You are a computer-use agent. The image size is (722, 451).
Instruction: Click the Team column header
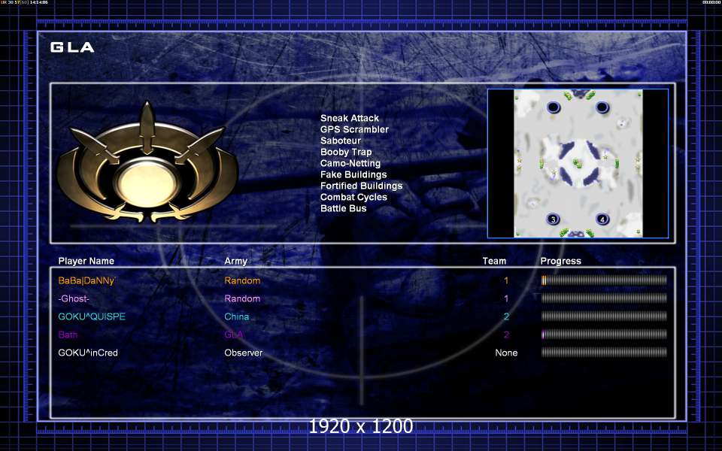click(x=494, y=261)
